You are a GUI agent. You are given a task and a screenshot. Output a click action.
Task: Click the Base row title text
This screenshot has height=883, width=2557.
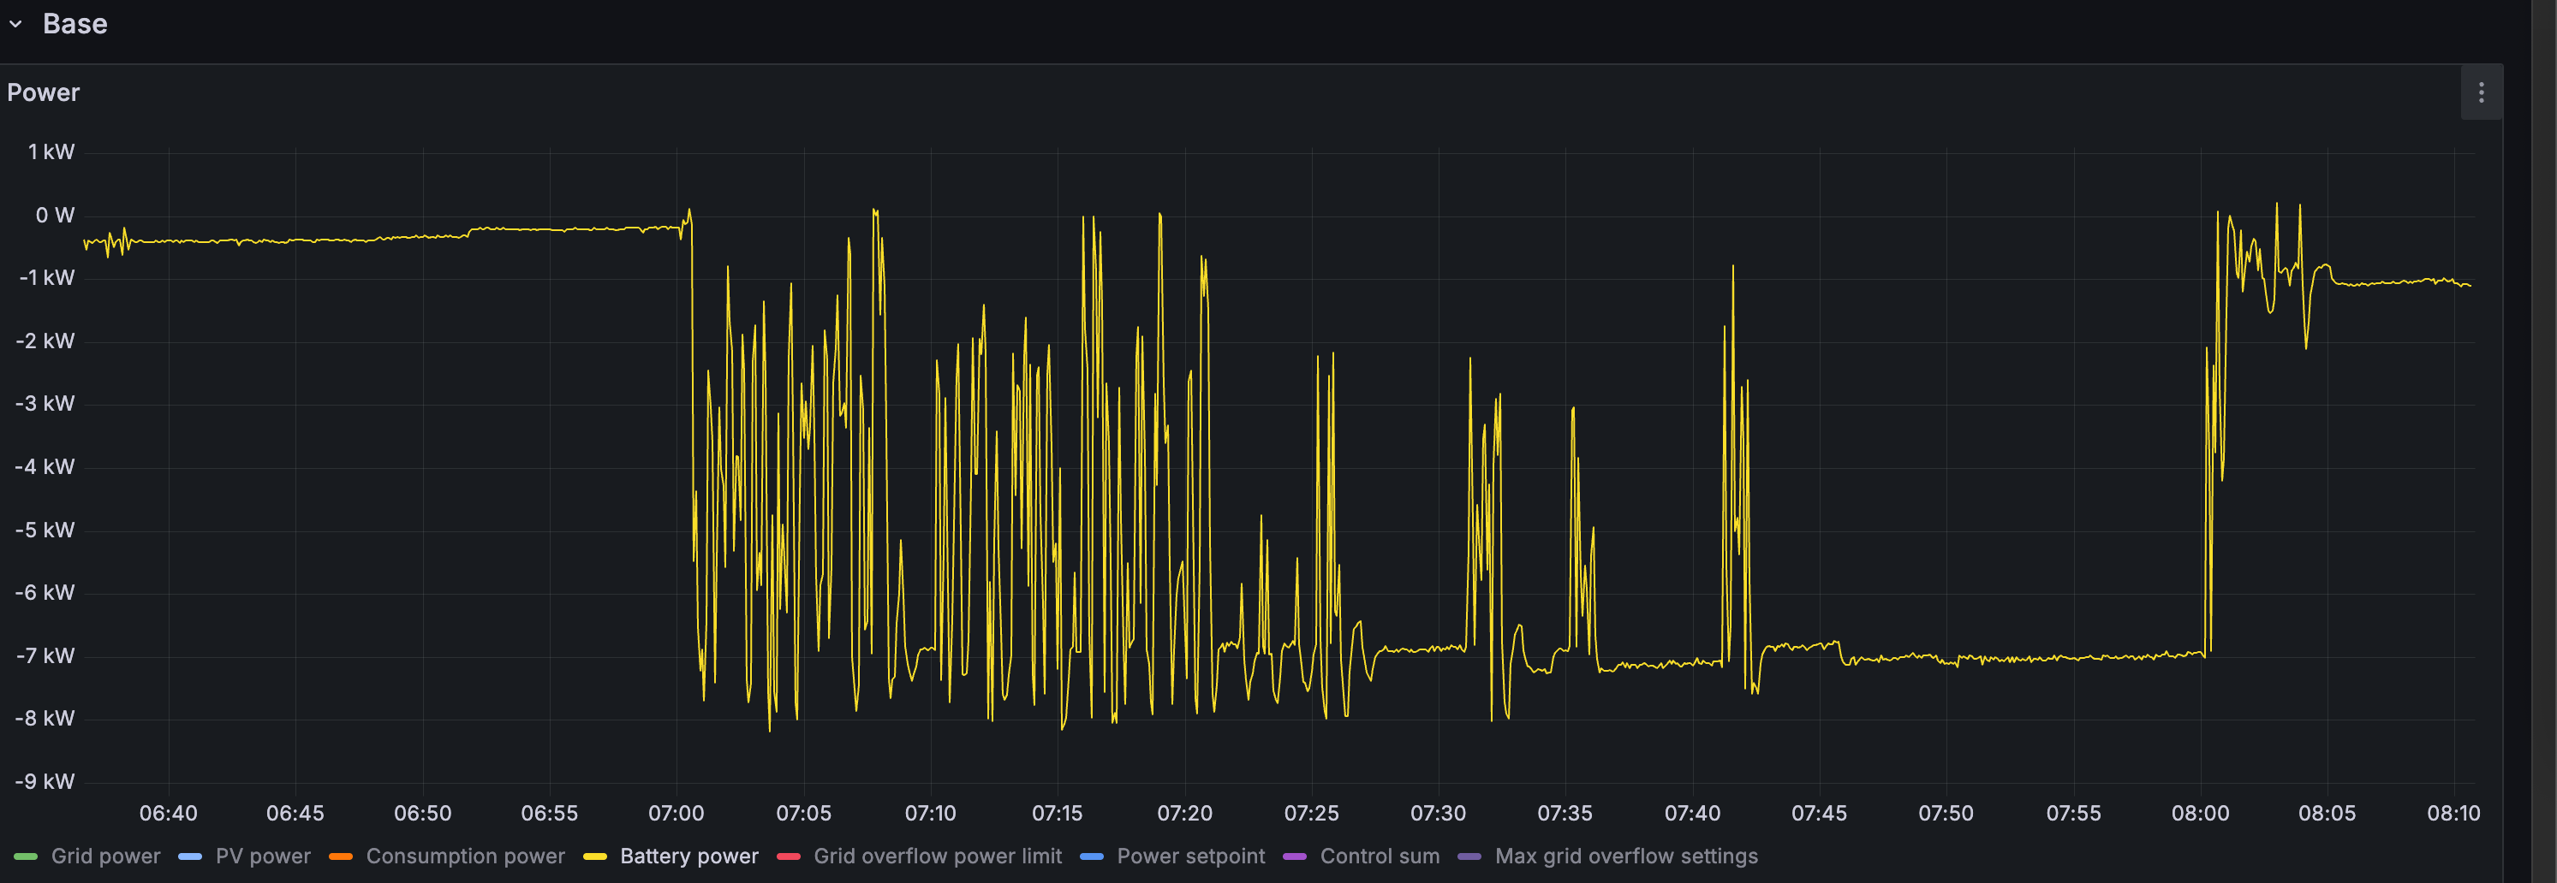tap(75, 24)
